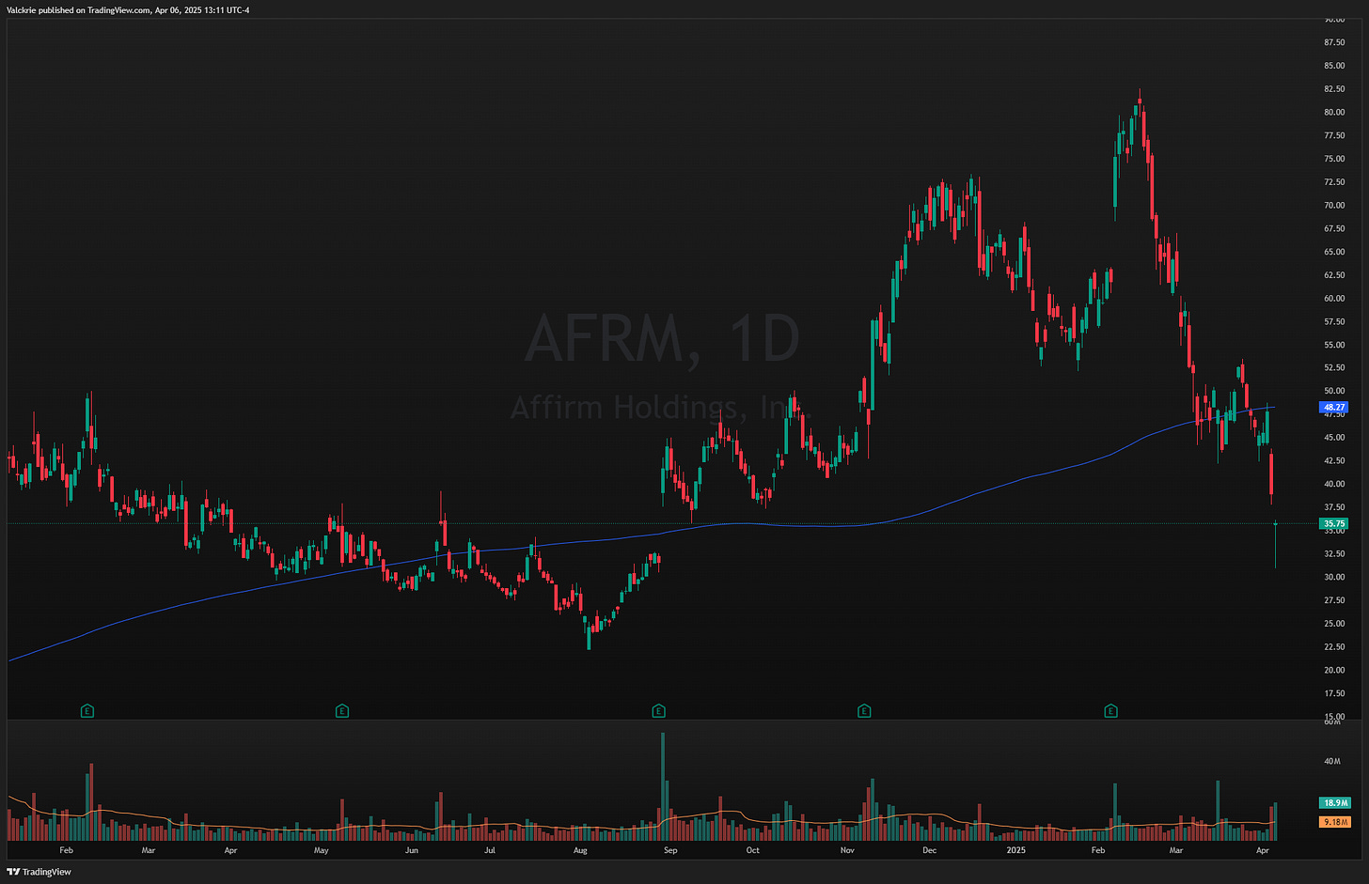Click the 'Sep' label on the time axis
This screenshot has width=1369, height=884.
[670, 850]
